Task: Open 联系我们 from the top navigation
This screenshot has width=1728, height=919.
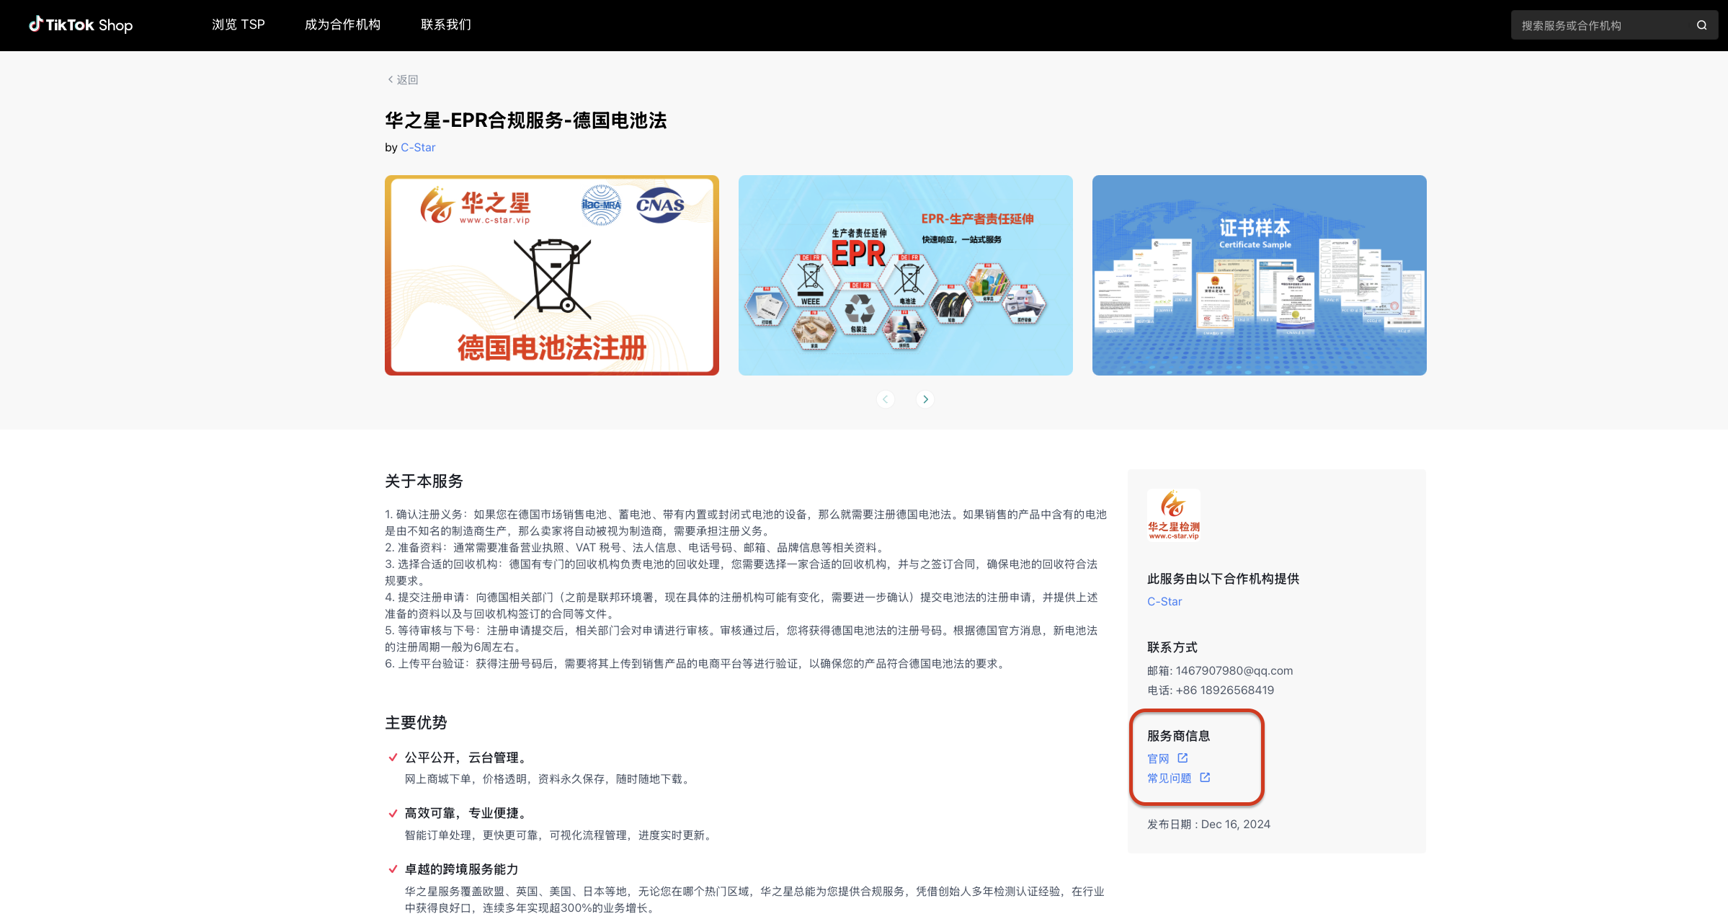Action: click(x=445, y=25)
